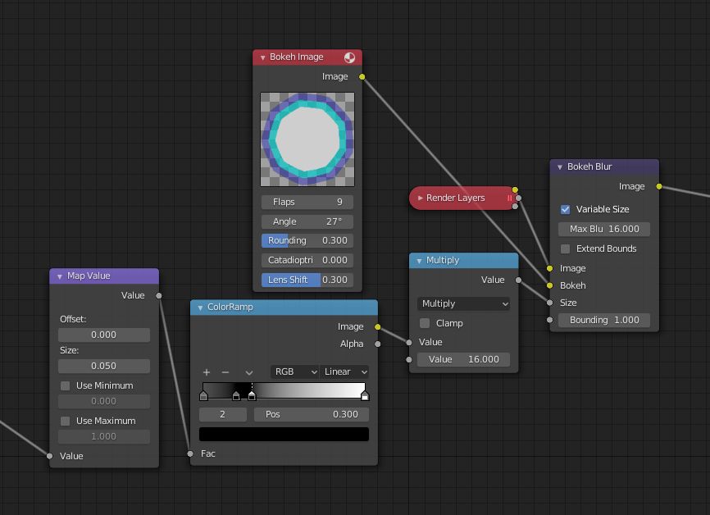This screenshot has height=515, width=710.
Task: Click the sphere preview icon on Bokeh Image header
Action: point(351,57)
